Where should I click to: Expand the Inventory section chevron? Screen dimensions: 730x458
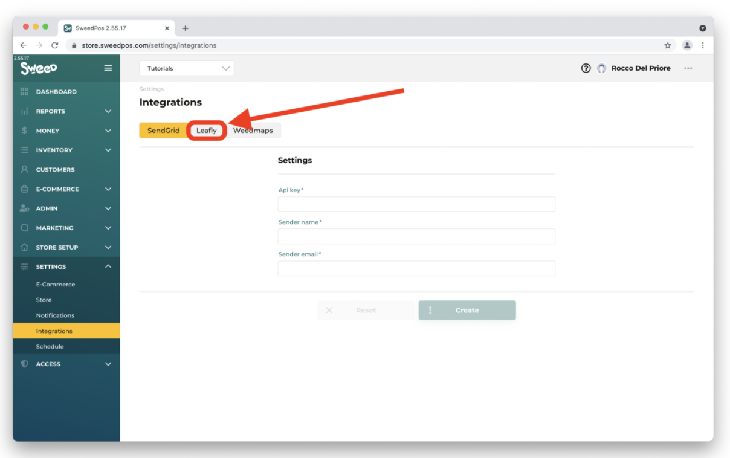point(108,150)
